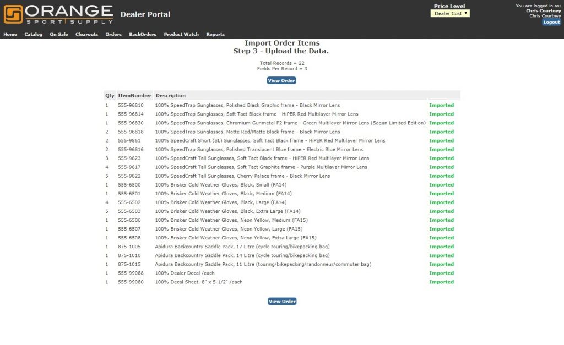Open the Orders menu
564x345 pixels.
click(x=113, y=34)
